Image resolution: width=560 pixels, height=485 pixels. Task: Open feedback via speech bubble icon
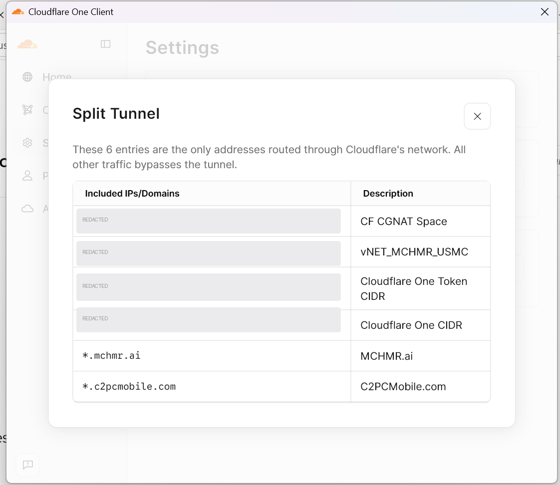(x=28, y=465)
